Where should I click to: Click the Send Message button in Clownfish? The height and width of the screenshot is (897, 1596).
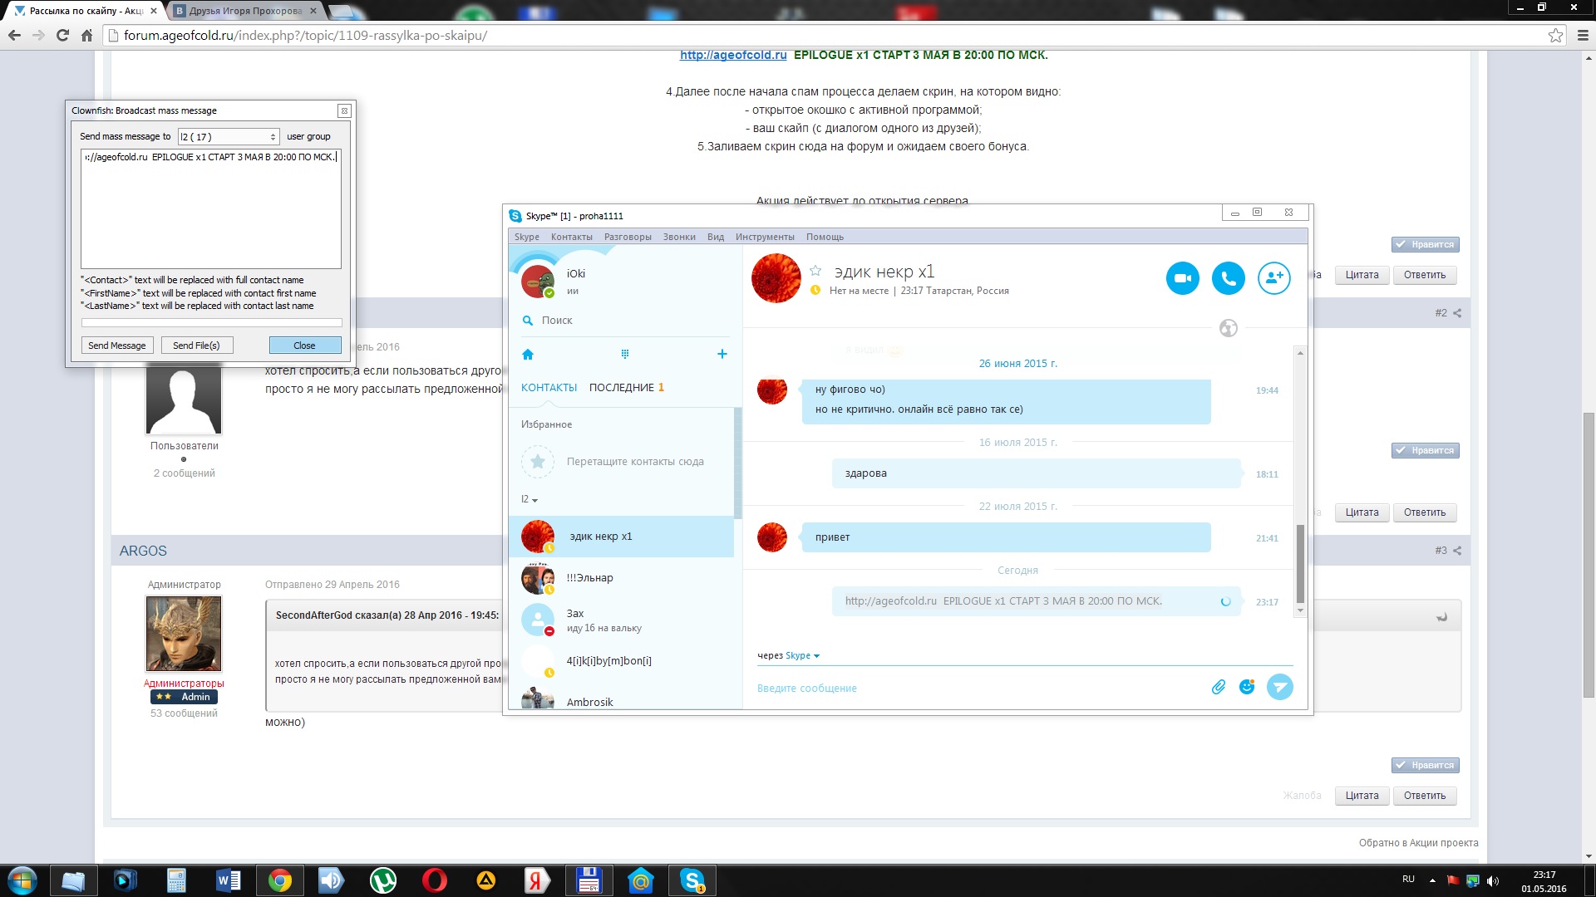click(116, 346)
